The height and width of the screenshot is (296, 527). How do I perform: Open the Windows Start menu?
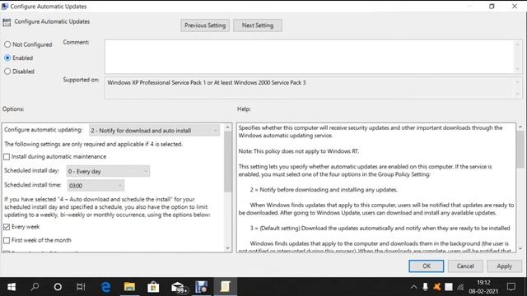coord(12,287)
